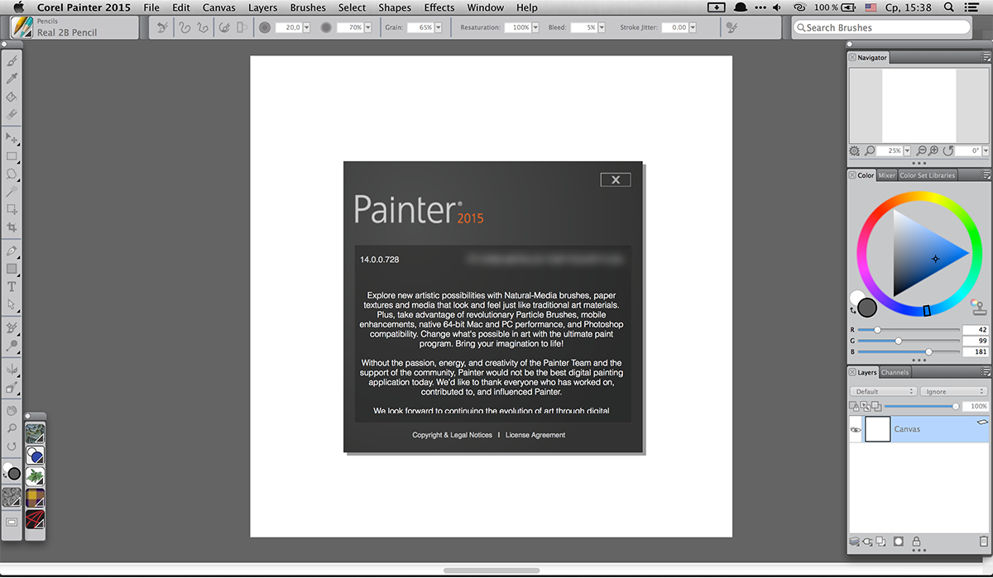Open the Stroke Jitter dropdown arrow

tap(693, 27)
